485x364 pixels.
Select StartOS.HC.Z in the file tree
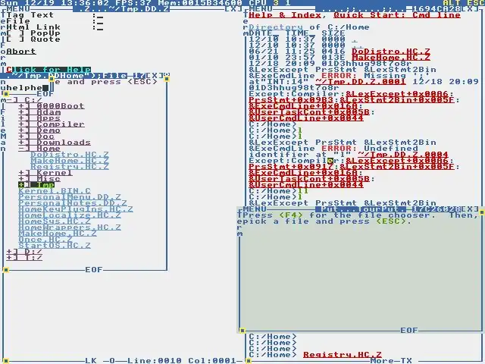click(x=55, y=246)
